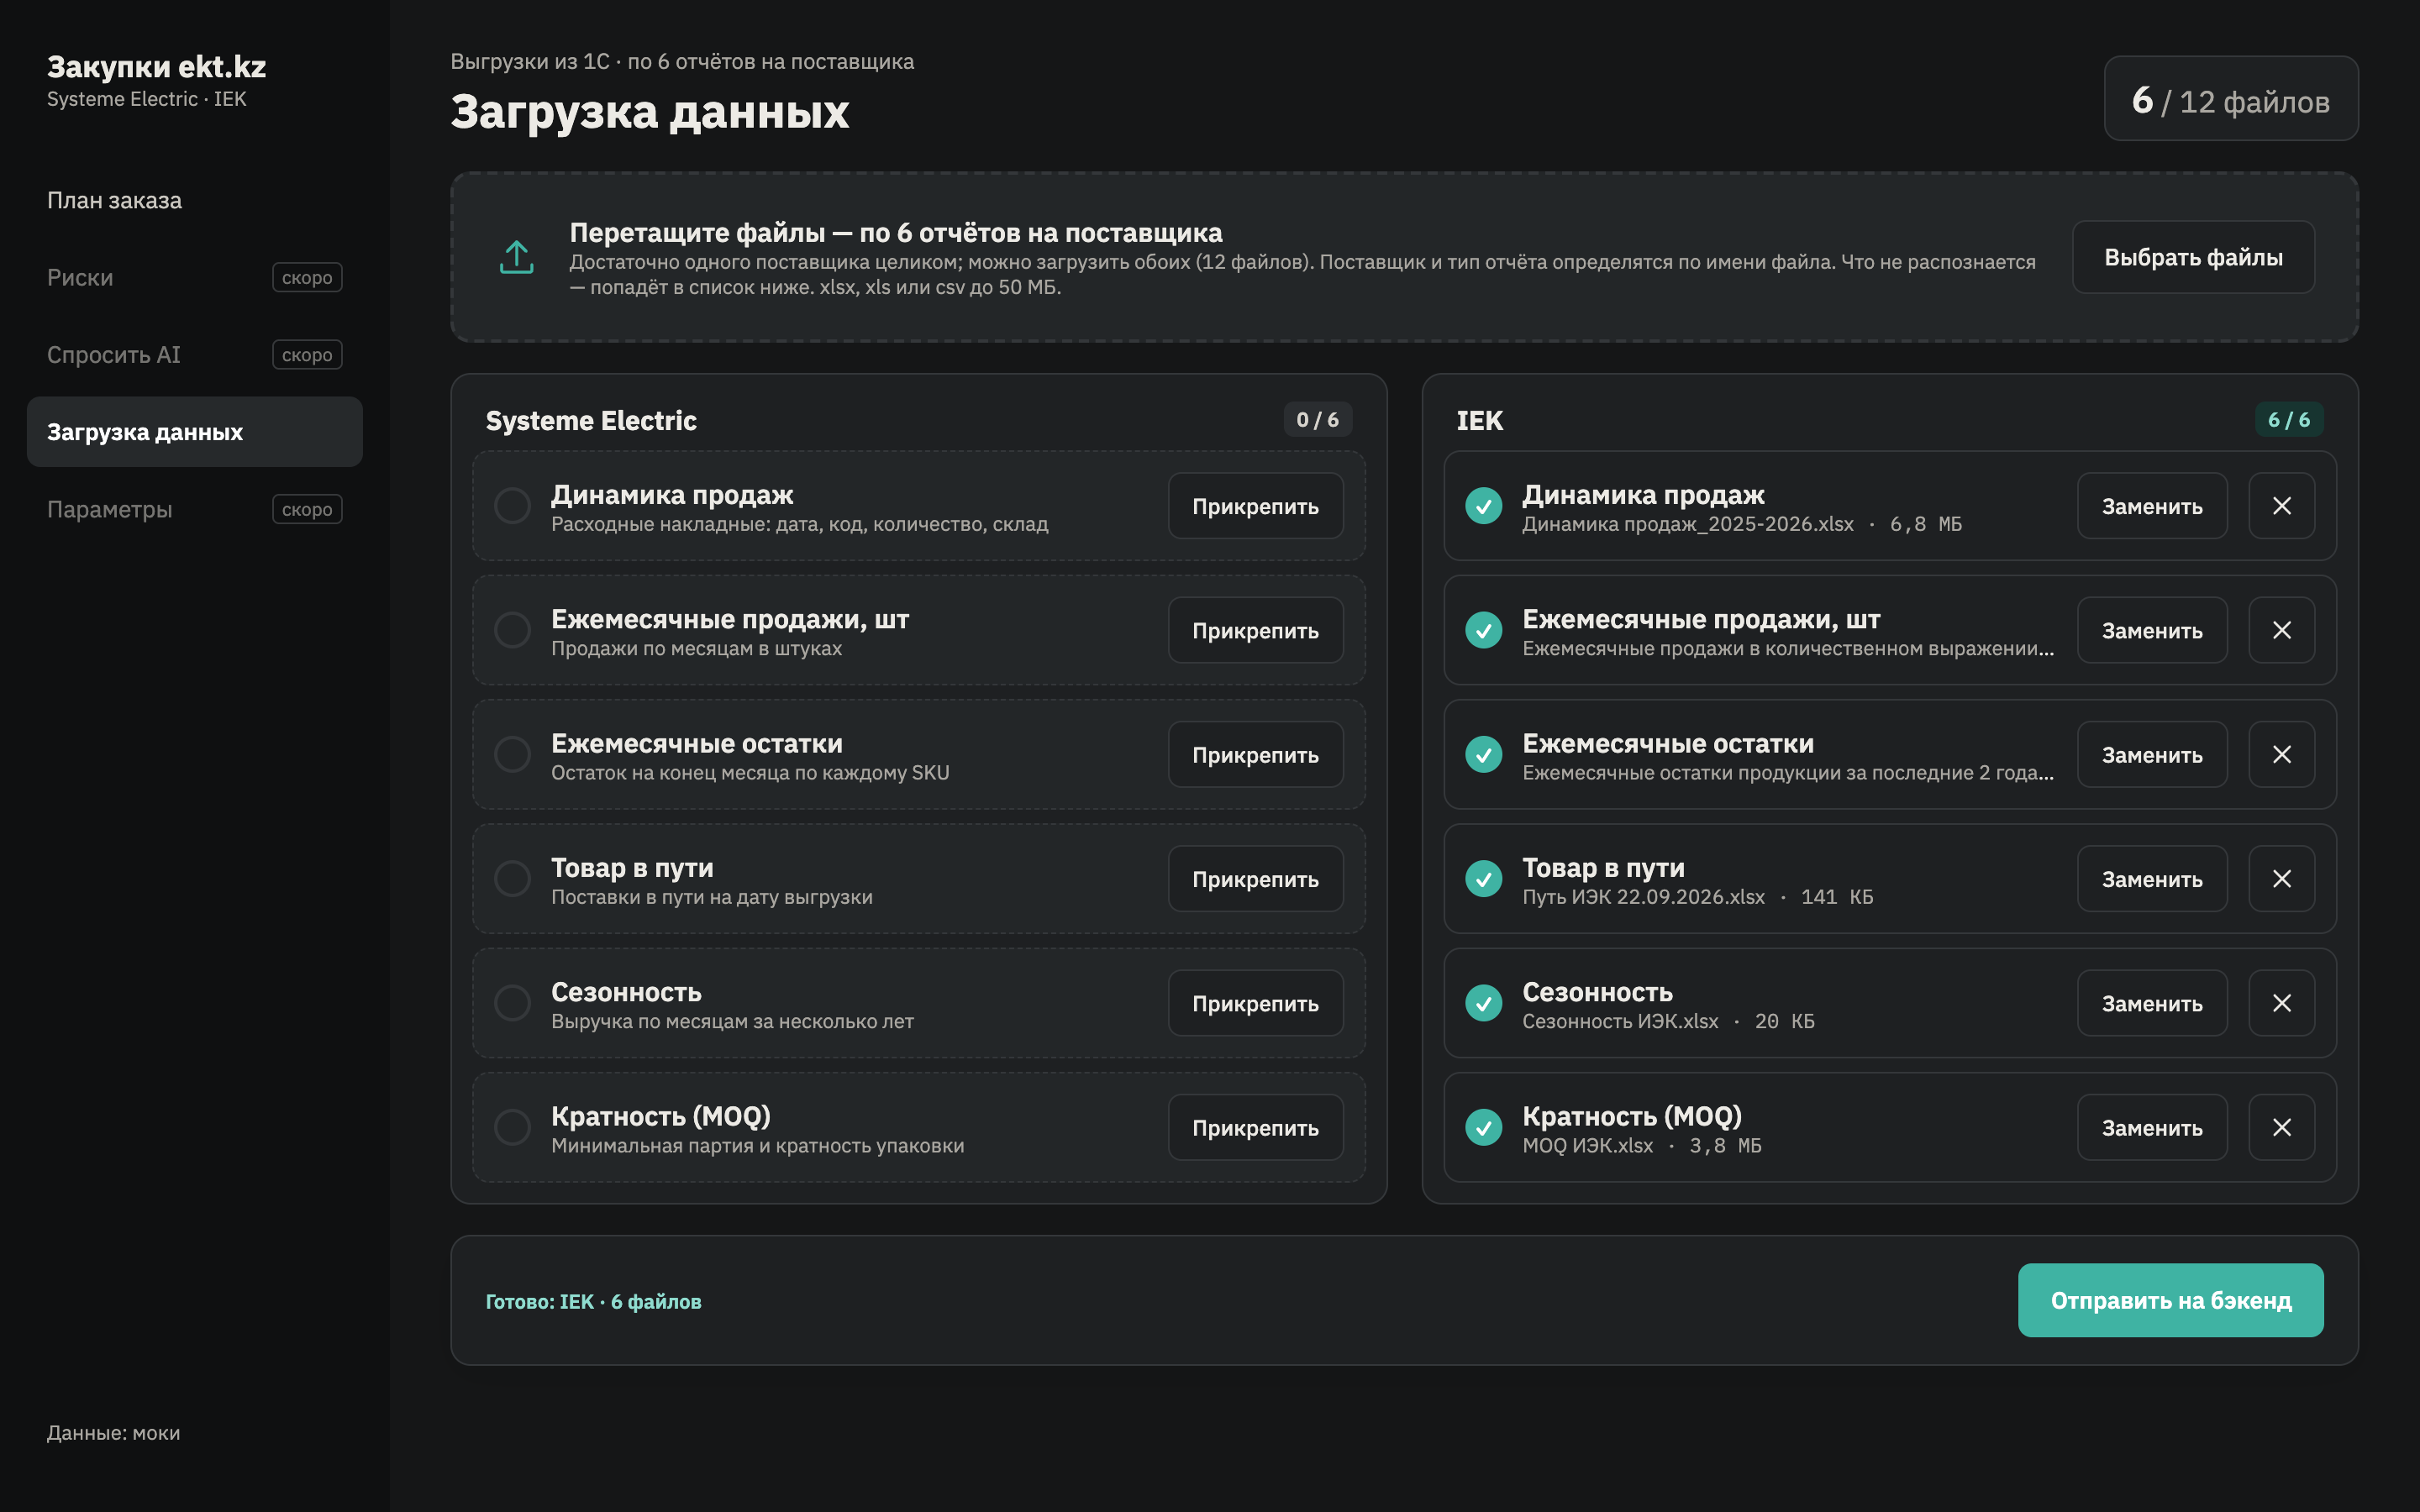This screenshot has width=2420, height=1512.
Task: Replace IEK Сезонность file
Action: (x=2152, y=1003)
